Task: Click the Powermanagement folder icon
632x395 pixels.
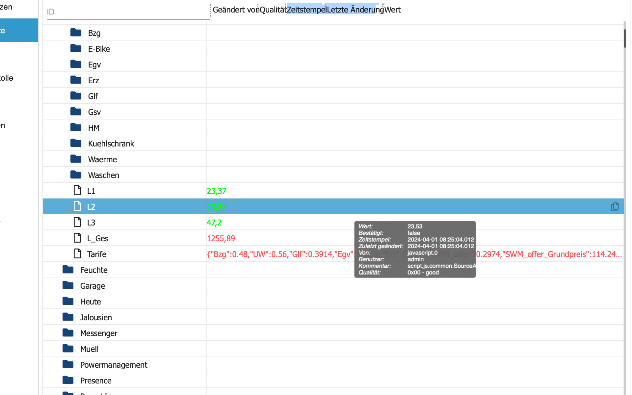Action: (68, 364)
